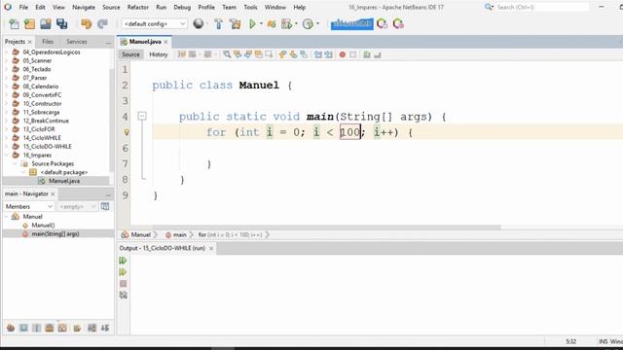Open the Profile Project dropdown arrow
623x350 pixels.
(318, 23)
